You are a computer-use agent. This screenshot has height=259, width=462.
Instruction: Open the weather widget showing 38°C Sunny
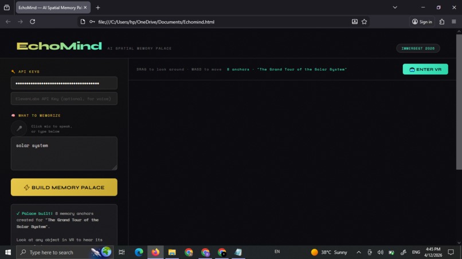point(329,252)
